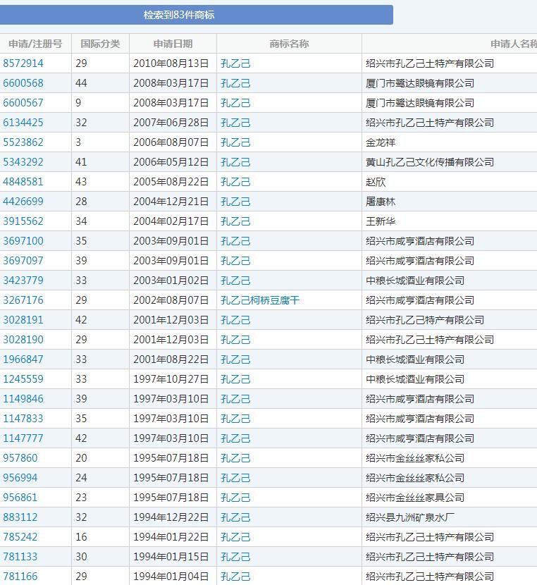Open trademark record 5523862
537x585 pixels.
tap(23, 142)
